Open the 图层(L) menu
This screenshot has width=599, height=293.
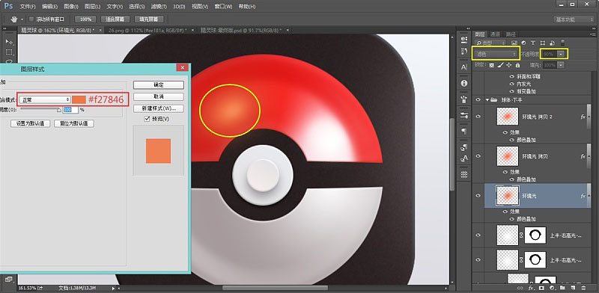click(x=92, y=7)
